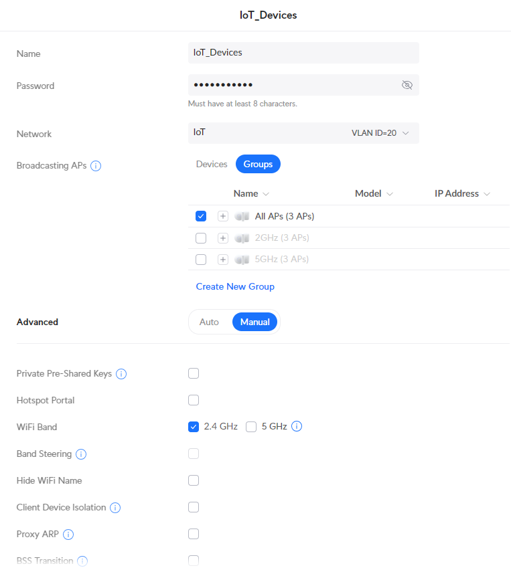This screenshot has width=511, height=574.
Task: Open Client Device Isolation info icon
Action: click(115, 508)
